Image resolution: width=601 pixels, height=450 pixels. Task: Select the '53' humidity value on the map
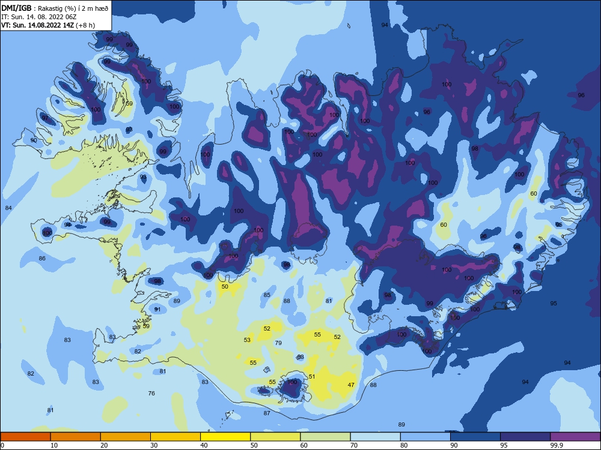click(x=247, y=340)
